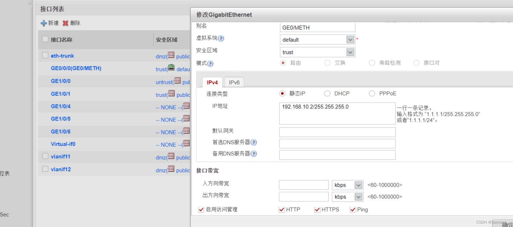Click the blue plus 新建 icon
This screenshot has height=227, width=513.
44,23
